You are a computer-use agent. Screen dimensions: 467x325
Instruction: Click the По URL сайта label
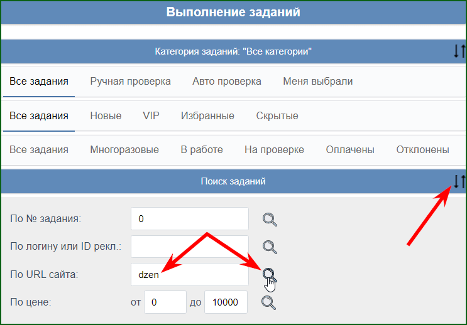44,274
